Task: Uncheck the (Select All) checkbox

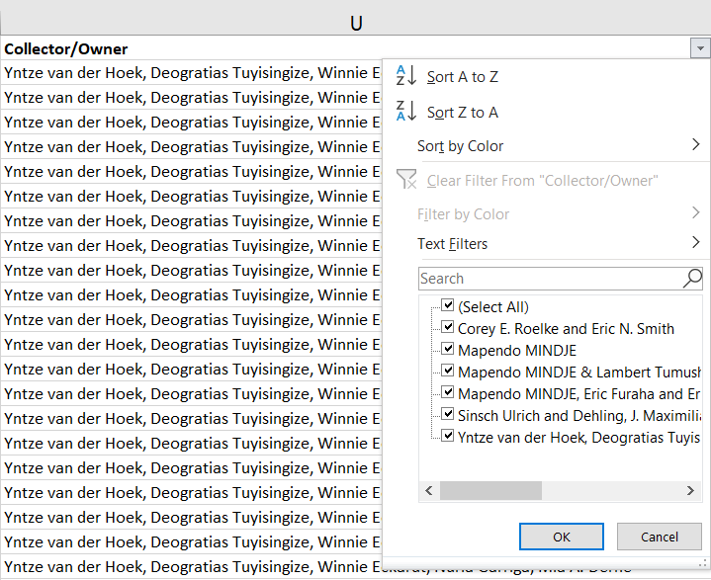Action: pos(448,305)
